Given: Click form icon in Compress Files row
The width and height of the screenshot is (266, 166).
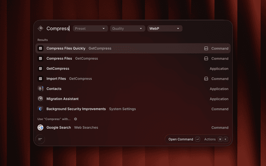Looking at the screenshot, I should (x=206, y=59).
